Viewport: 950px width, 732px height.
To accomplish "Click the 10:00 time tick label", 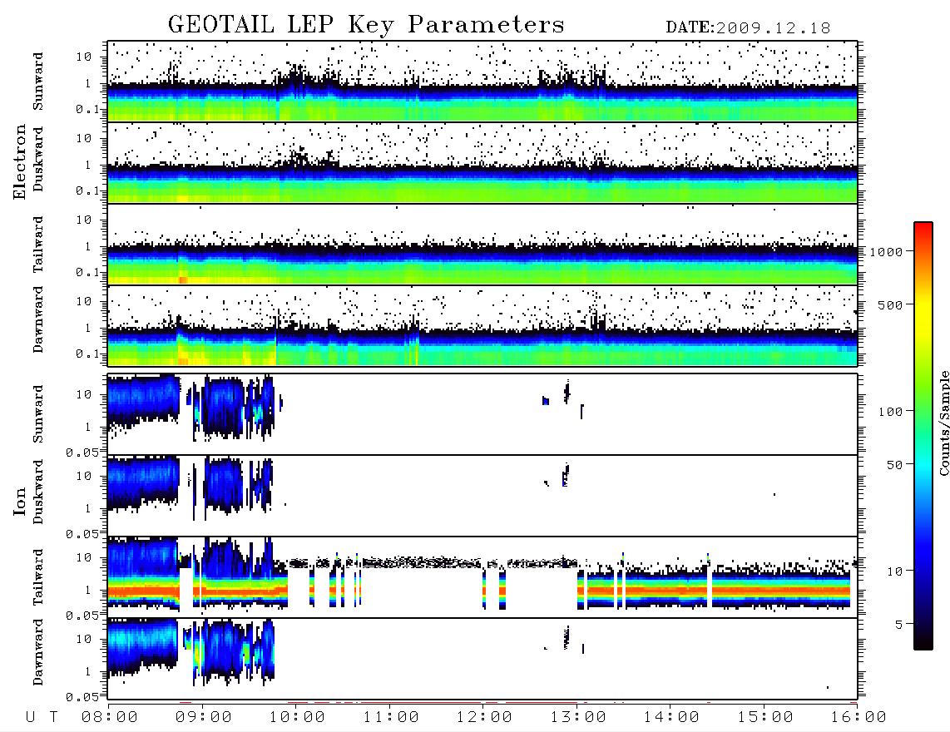I will (297, 718).
